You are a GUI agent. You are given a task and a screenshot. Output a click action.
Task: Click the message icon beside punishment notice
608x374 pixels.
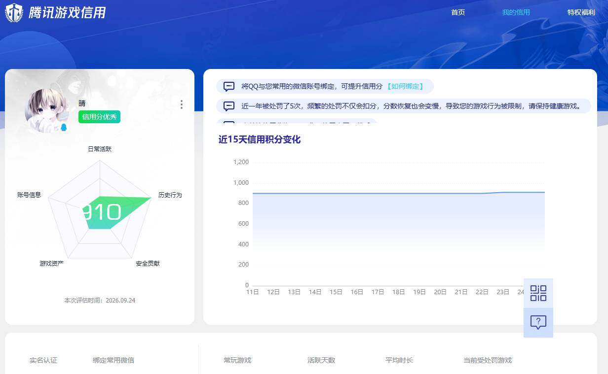[x=229, y=106]
